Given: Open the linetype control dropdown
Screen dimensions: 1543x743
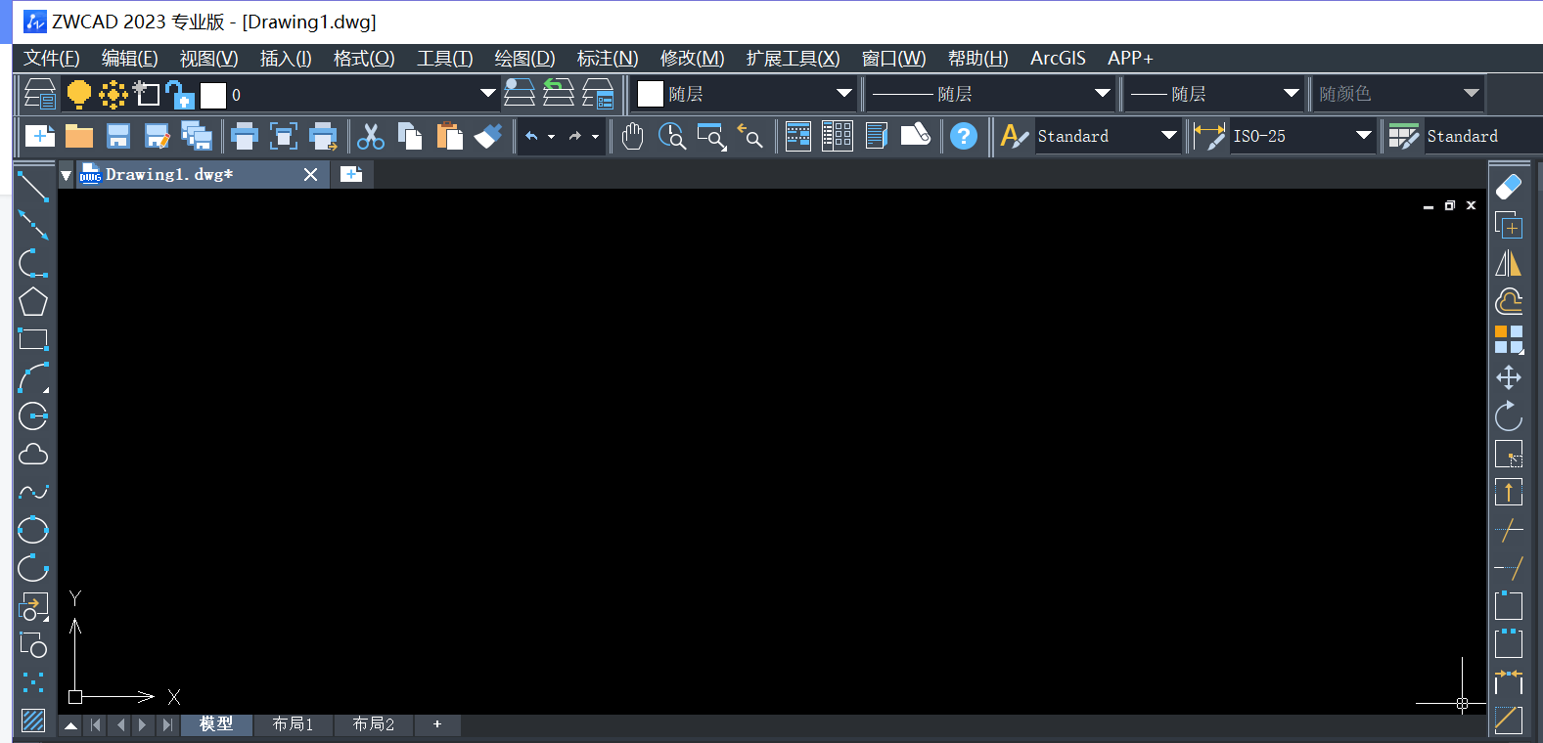Looking at the screenshot, I should (1103, 94).
